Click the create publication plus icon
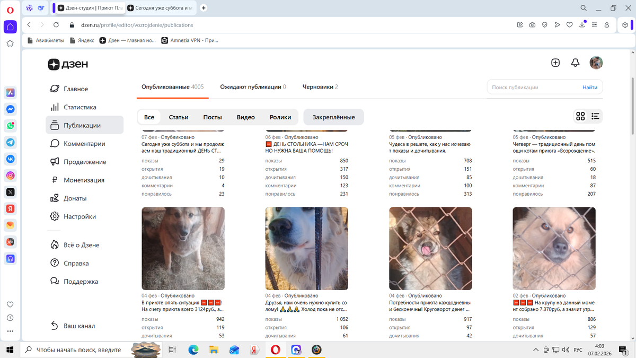The image size is (636, 358). click(x=555, y=63)
